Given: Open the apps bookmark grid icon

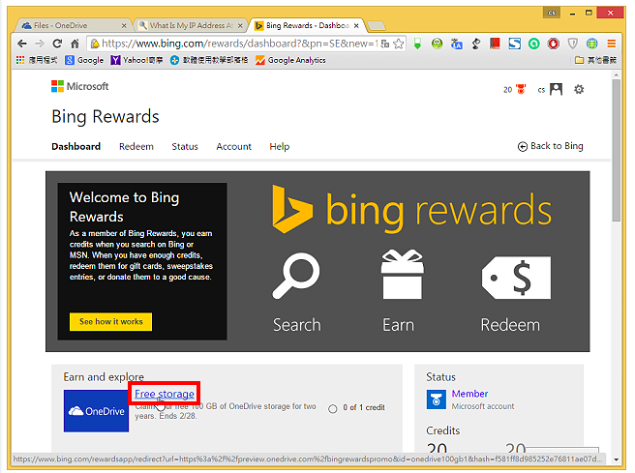Looking at the screenshot, I should point(20,60).
